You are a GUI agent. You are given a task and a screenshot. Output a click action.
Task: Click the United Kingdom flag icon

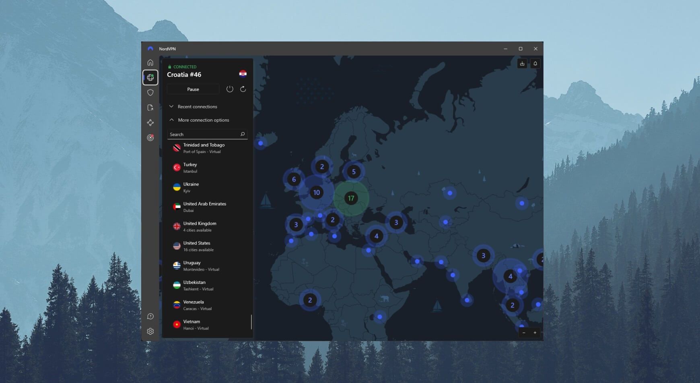[x=177, y=226]
